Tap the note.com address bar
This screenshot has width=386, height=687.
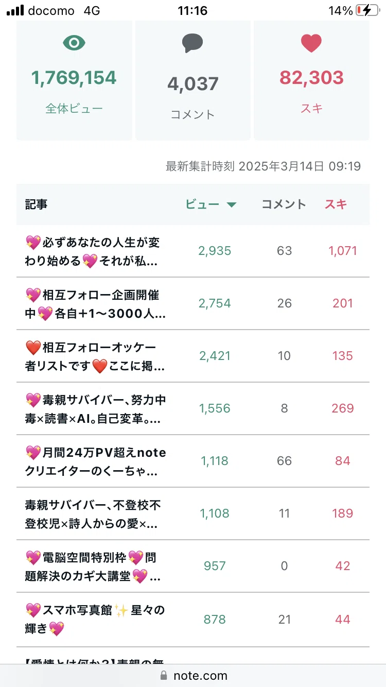click(193, 675)
